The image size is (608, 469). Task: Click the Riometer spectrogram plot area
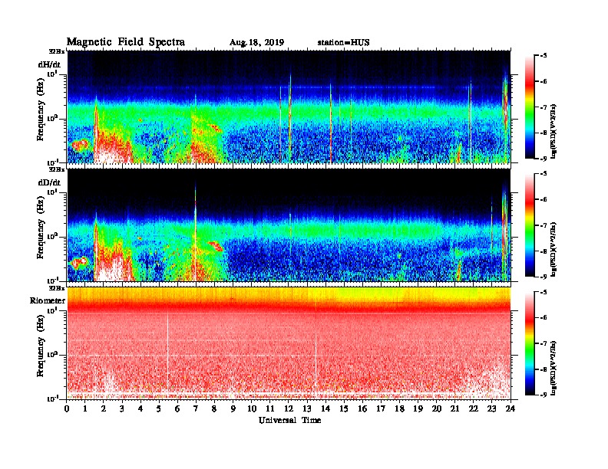point(289,343)
